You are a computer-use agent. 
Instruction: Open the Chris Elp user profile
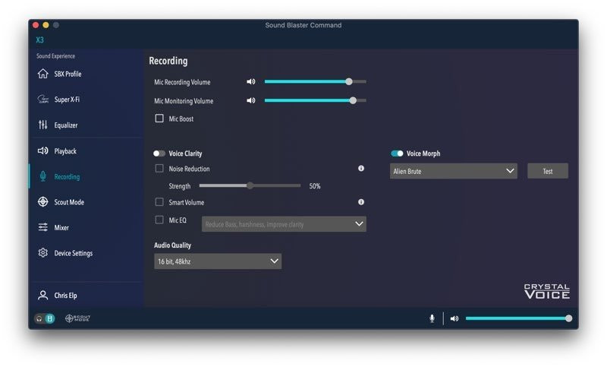coord(66,296)
